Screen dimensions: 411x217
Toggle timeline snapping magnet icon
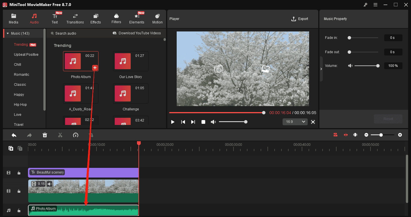coord(335,135)
